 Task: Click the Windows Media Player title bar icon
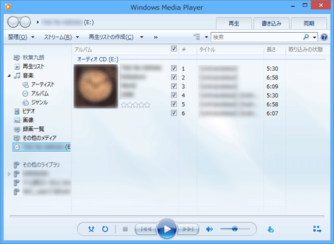point(8,7)
